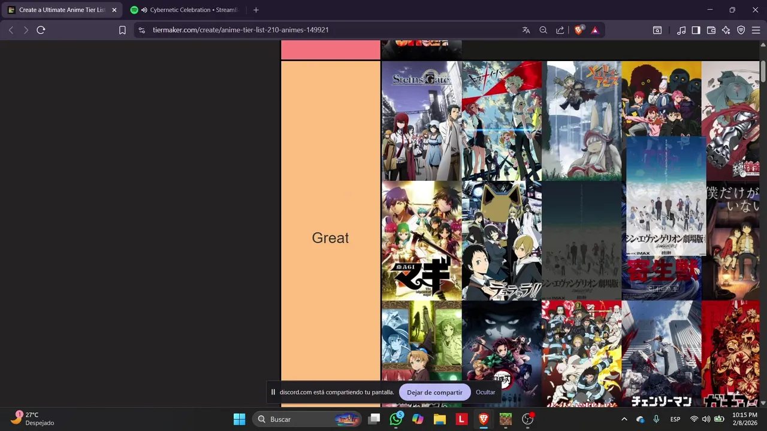Select the Create a Ultimate Anime Tier List tab
767x431 pixels.
click(x=62, y=10)
